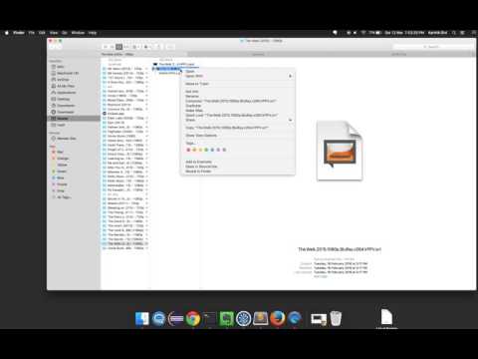The height and width of the screenshot is (359, 478).
Task: Apply the yellow tag in context menu
Action: [x=200, y=150]
